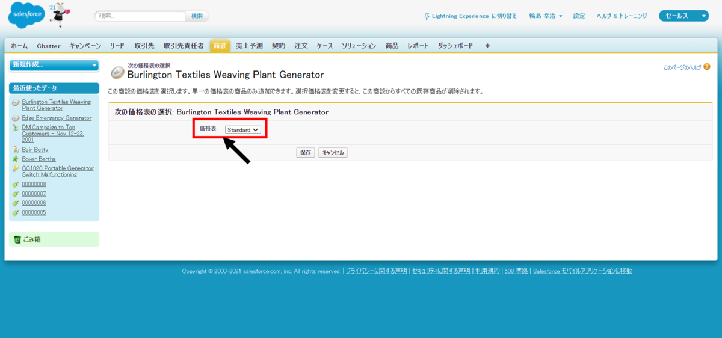722x338 pixels.
Task: Click the icon beside 00000008
Action: 16,184
